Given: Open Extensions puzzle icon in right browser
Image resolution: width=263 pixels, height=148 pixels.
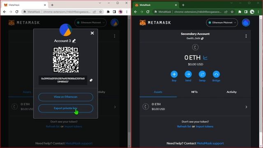Looking at the screenshot, I should (240, 12).
